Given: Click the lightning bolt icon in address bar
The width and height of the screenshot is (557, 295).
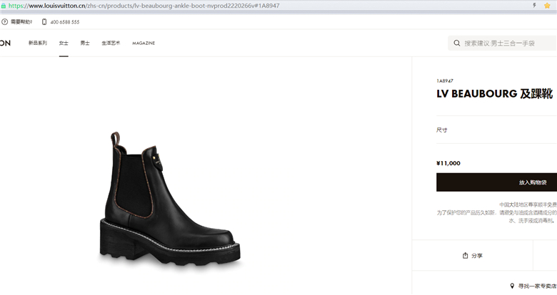Looking at the screenshot, I should tap(534, 5).
